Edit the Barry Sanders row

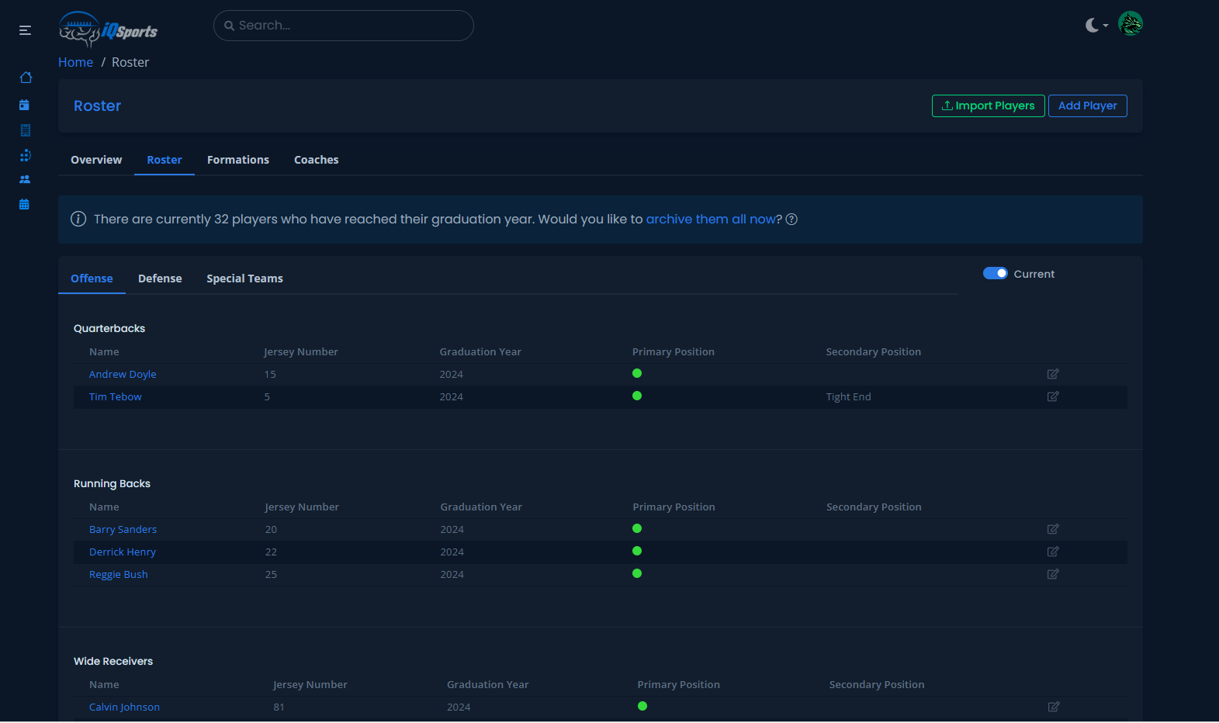(x=1053, y=529)
